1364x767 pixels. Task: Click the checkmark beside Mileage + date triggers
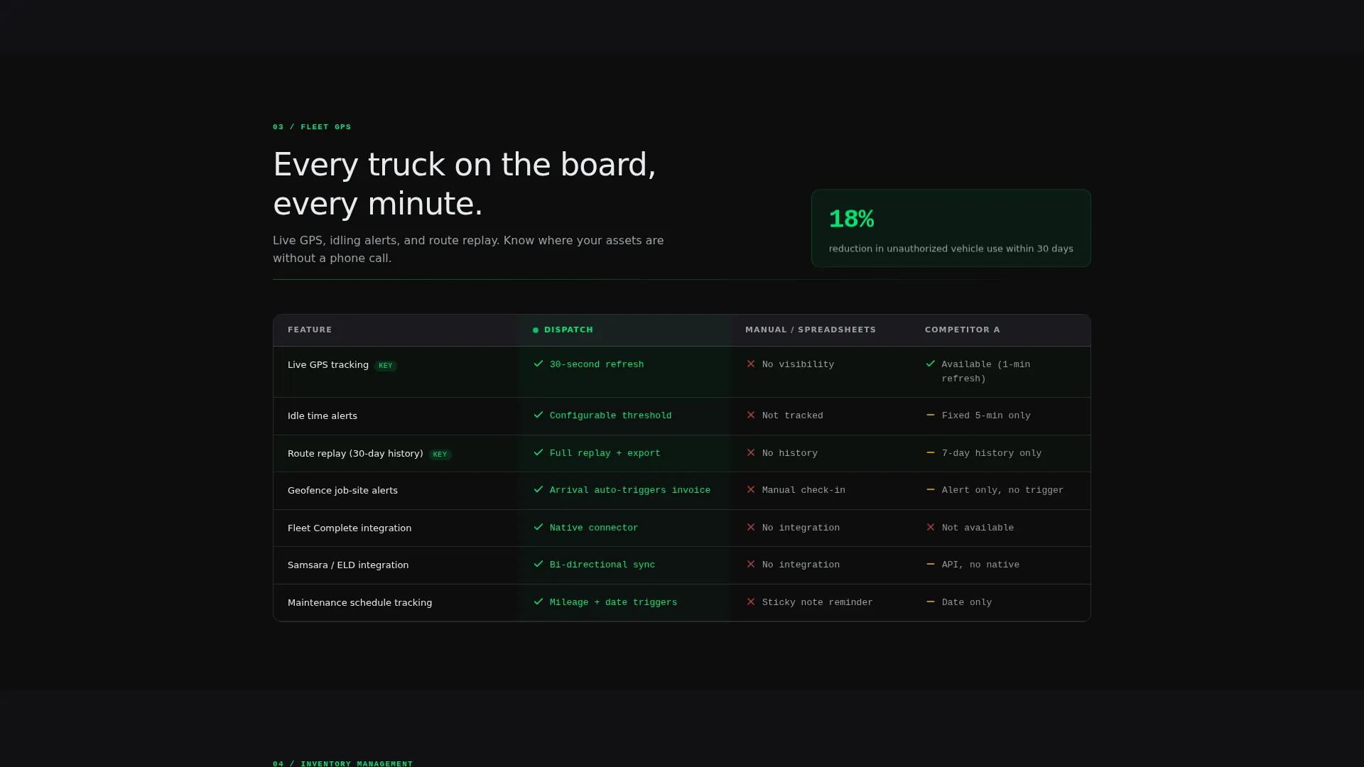(538, 602)
